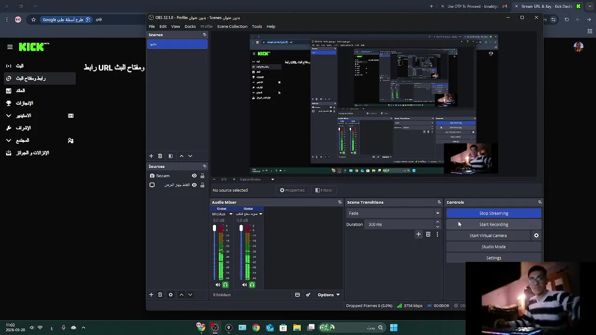Click Start Recording button
This screenshot has width=596, height=335.
tap(494, 224)
